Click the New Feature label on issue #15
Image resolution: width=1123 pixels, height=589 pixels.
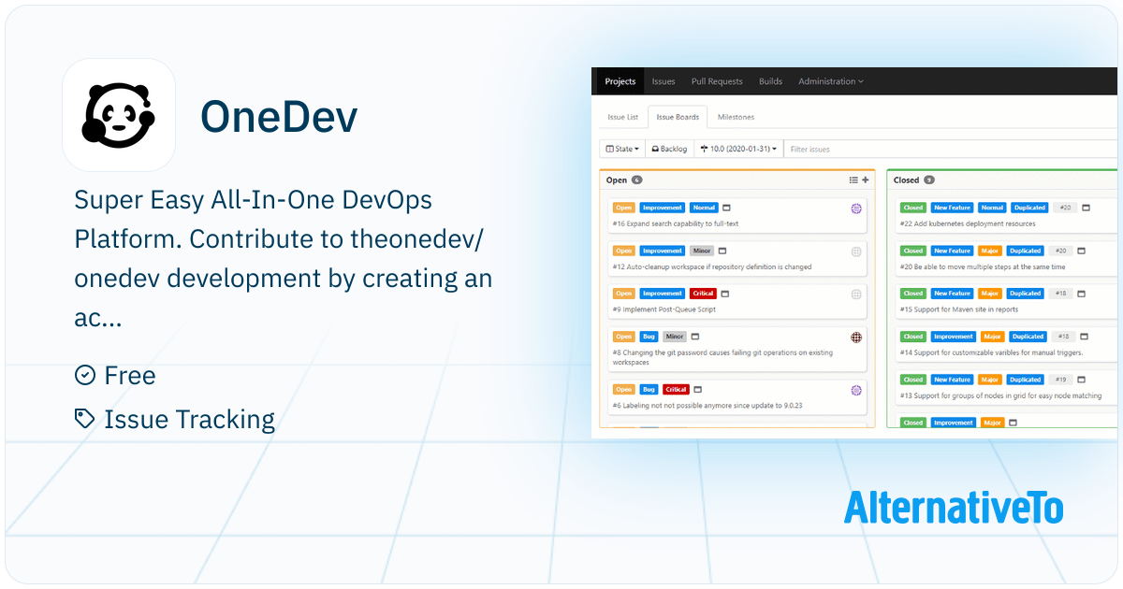coord(952,294)
